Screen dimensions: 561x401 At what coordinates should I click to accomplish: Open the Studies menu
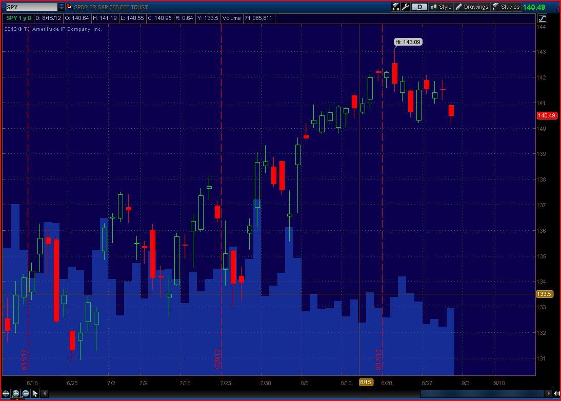tap(506, 7)
